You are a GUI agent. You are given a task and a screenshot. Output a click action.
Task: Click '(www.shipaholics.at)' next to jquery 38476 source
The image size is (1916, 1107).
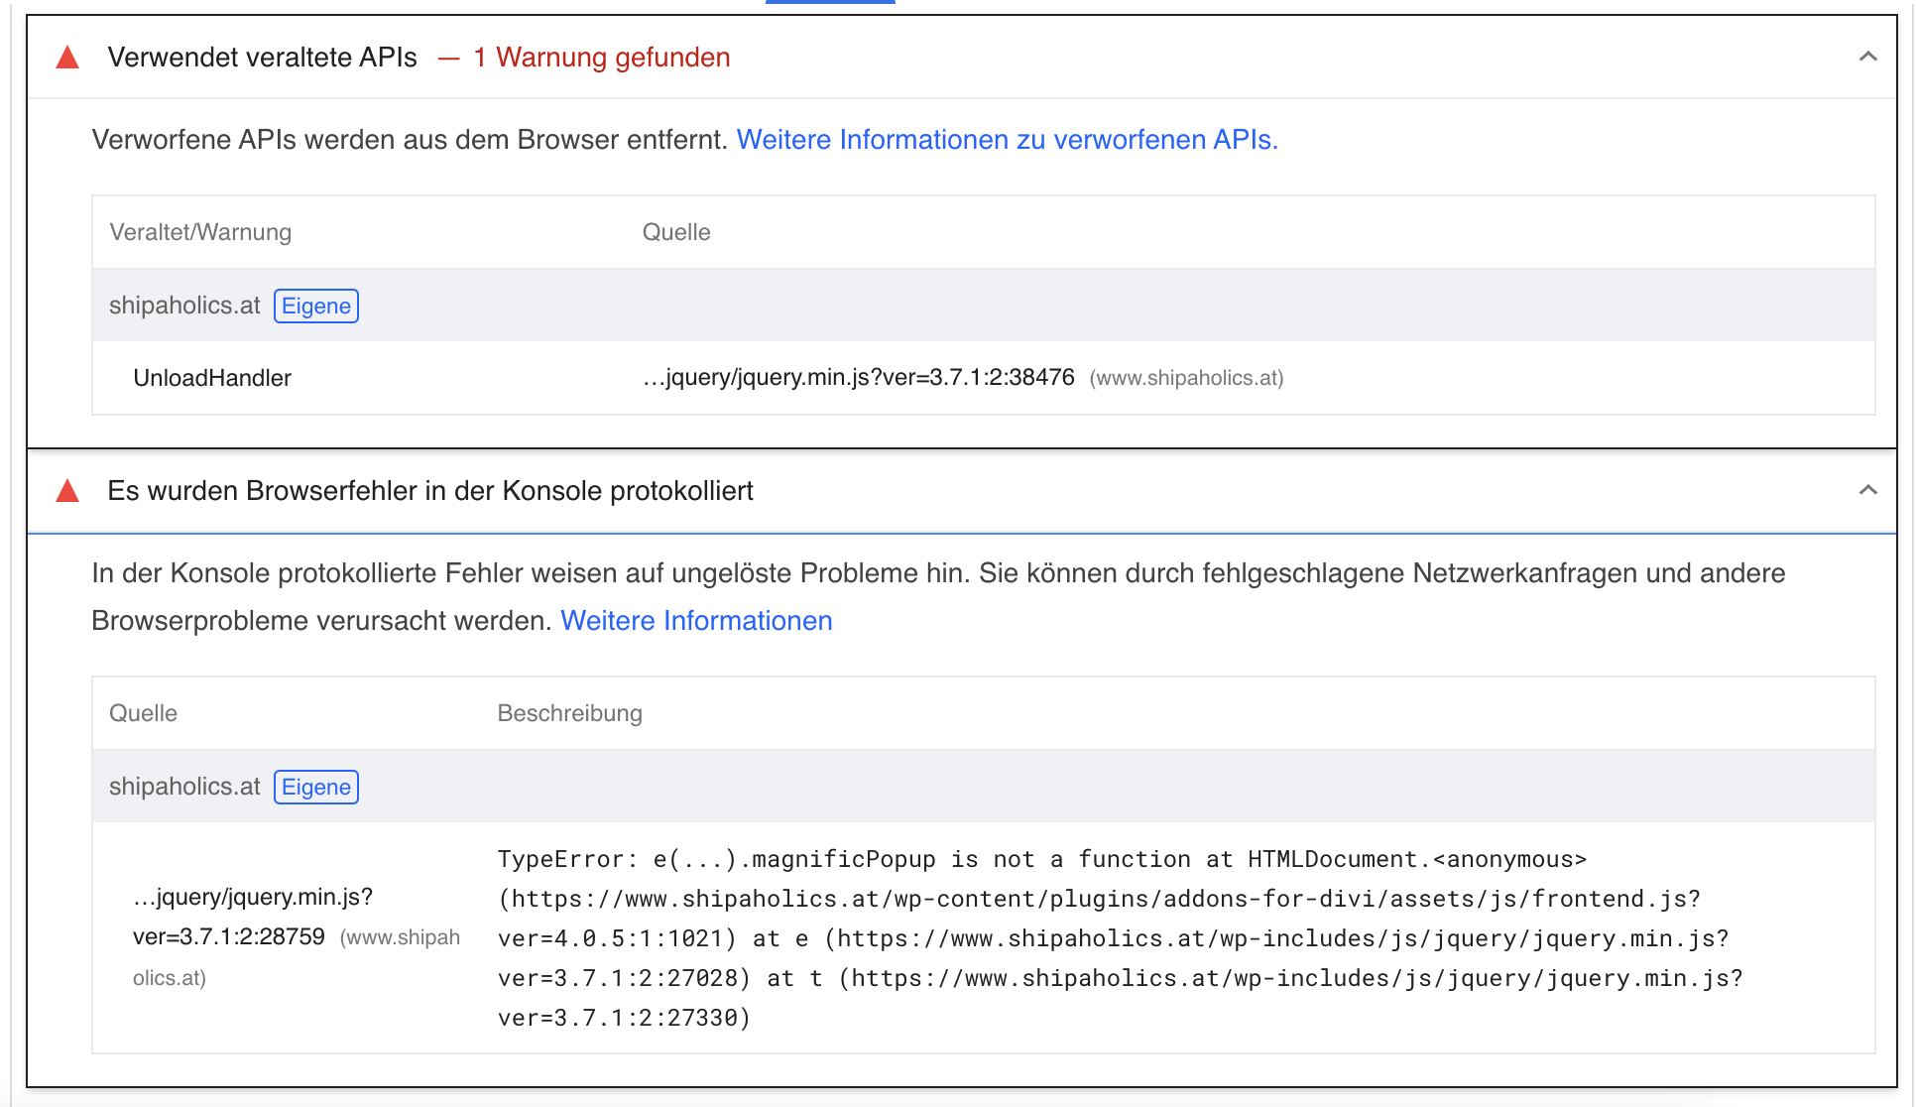[x=1186, y=378]
